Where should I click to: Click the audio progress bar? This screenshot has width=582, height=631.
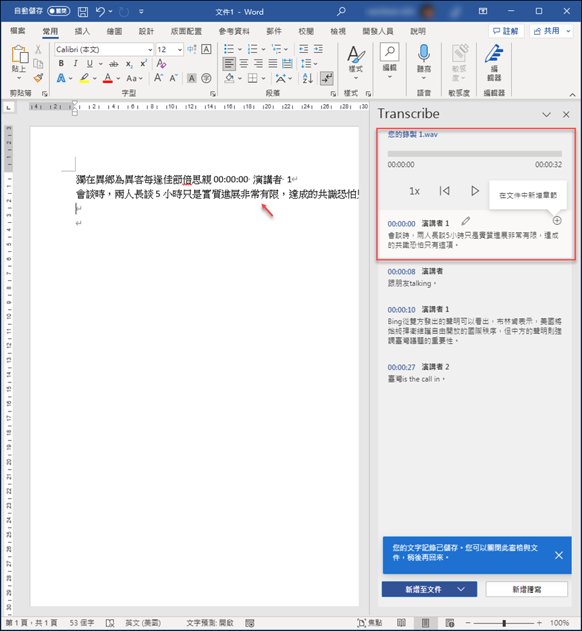pos(475,154)
